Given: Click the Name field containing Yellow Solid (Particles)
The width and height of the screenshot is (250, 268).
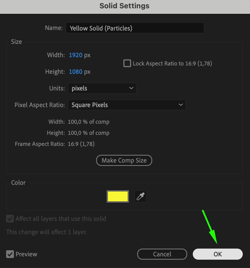Looking at the screenshot, I should (135, 28).
